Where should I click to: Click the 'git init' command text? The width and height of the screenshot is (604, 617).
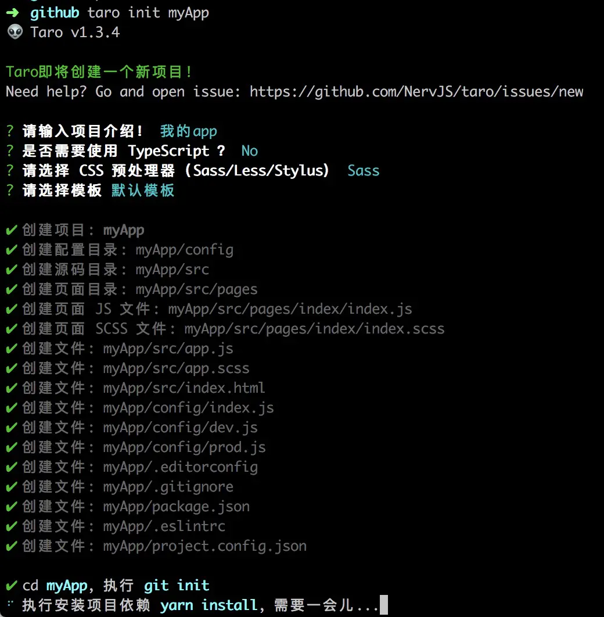177,586
